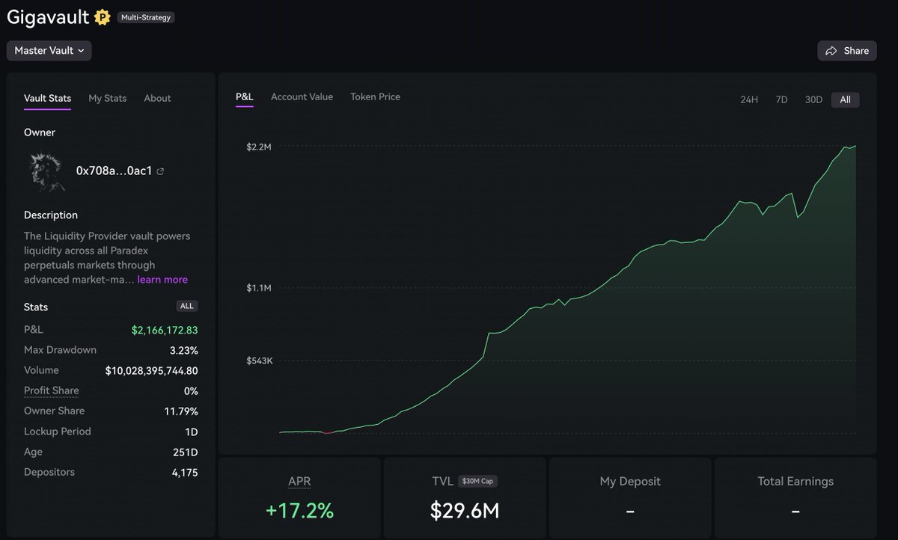
Task: Open the About tab
Action: 157,98
